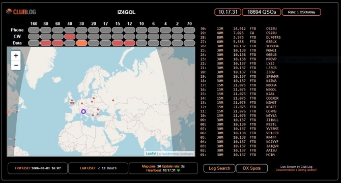Select log entry C92RU on 40M CW

coord(239,33)
